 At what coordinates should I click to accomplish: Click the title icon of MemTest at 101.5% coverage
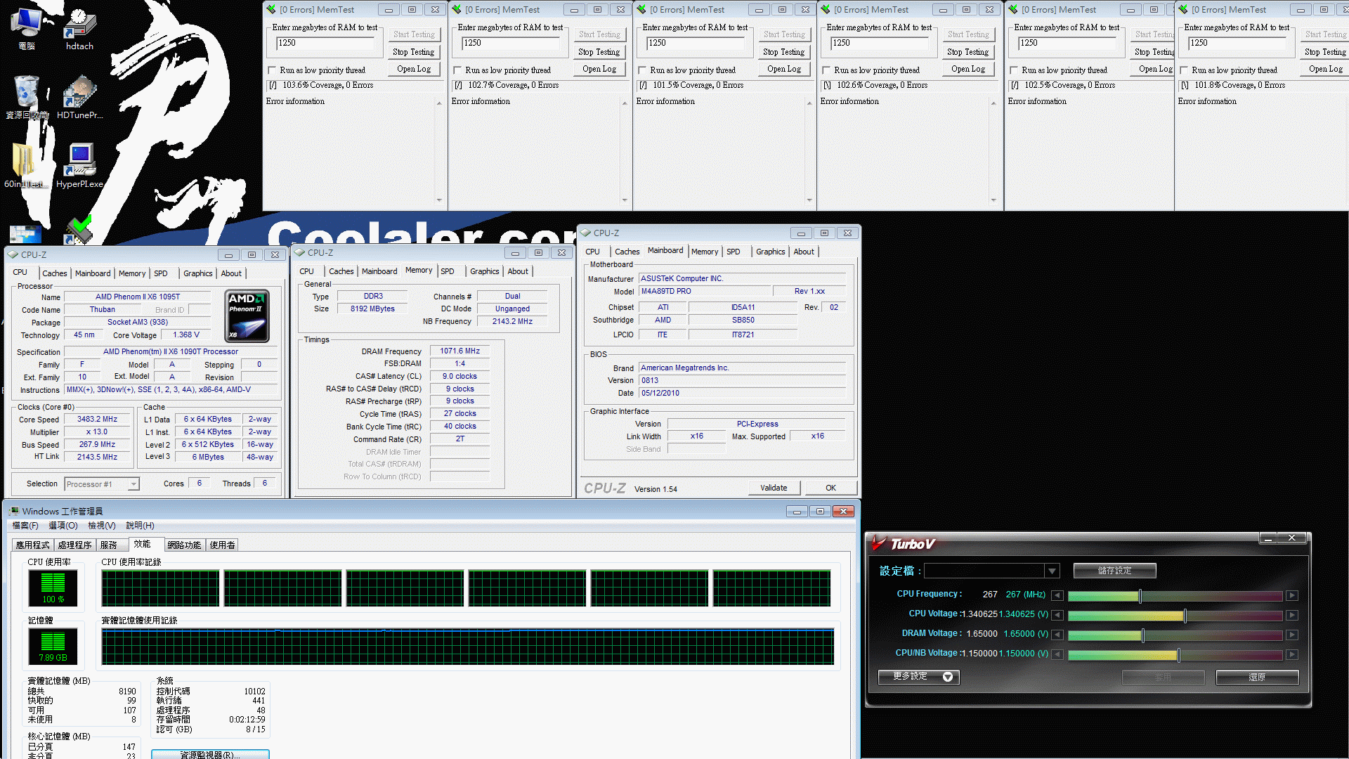click(641, 9)
